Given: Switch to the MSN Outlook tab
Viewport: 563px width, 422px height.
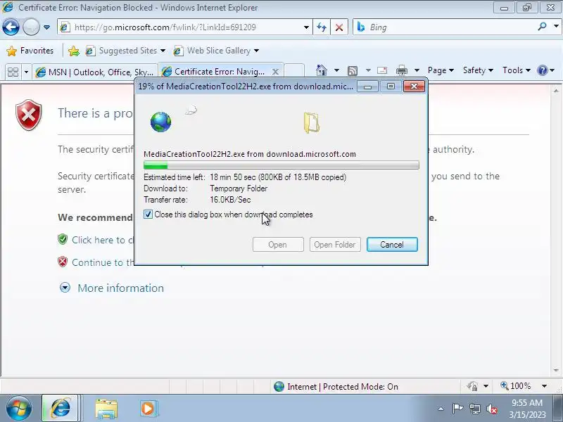Looking at the screenshot, I should click(95, 72).
